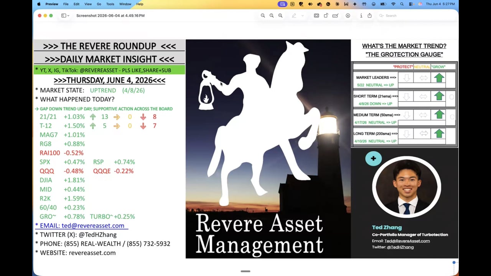This screenshot has width=491, height=276.
Task: Click the Market Leaders gray down arrow
Action: click(406, 78)
